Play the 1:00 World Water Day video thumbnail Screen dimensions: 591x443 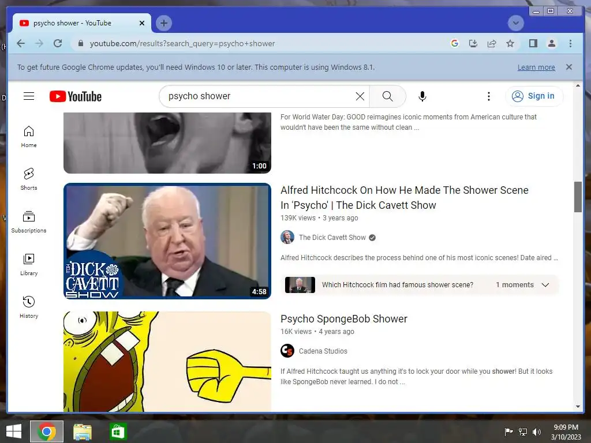click(x=167, y=143)
